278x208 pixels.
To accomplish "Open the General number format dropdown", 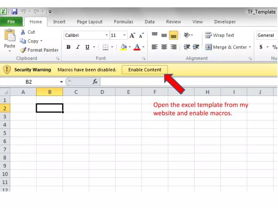I will pyautogui.click(x=267, y=35).
